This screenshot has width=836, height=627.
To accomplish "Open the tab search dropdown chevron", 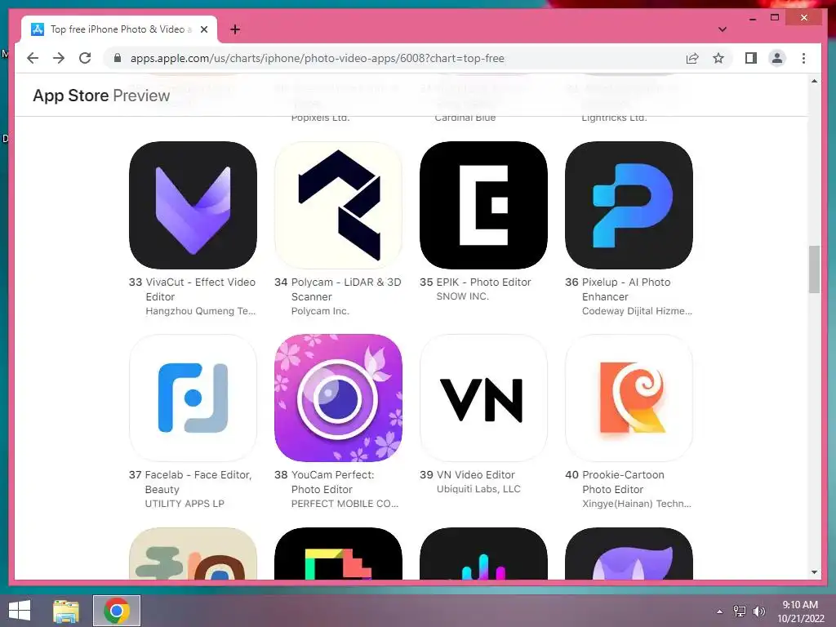I will pyautogui.click(x=723, y=29).
